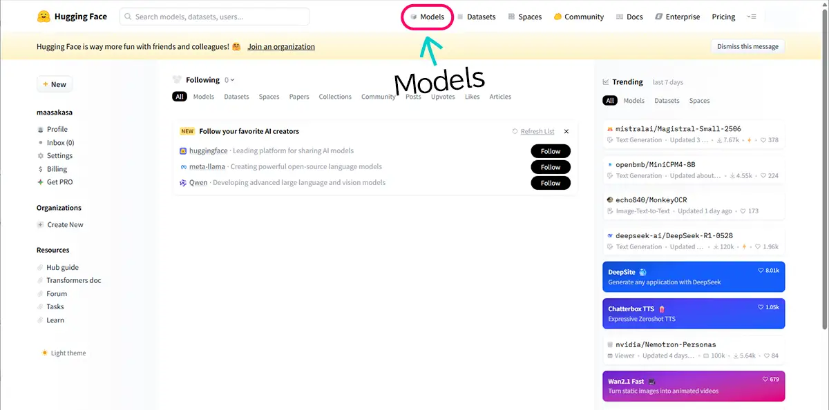Select the All tab in Following feed
The height and width of the screenshot is (410, 829).
(x=180, y=97)
